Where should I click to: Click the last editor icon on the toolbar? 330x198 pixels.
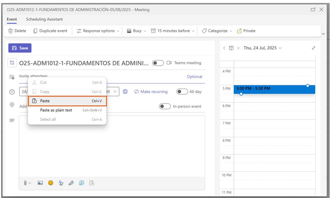tap(92, 183)
